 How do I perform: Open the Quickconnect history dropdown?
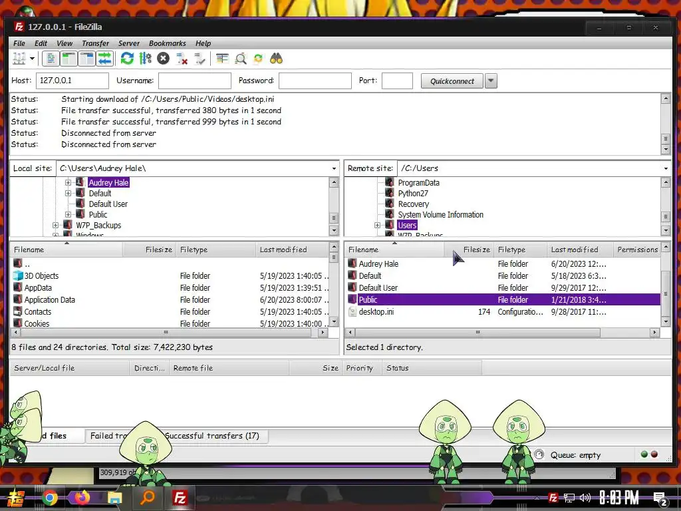coord(491,81)
